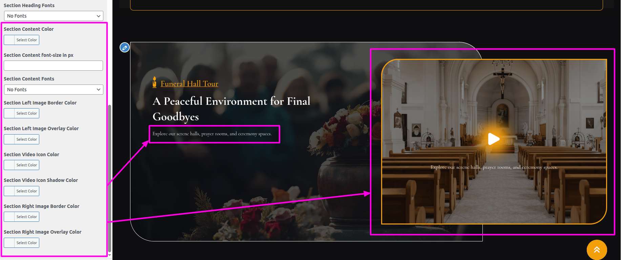Select color for Section Content Color
The image size is (621, 260).
pos(22,40)
